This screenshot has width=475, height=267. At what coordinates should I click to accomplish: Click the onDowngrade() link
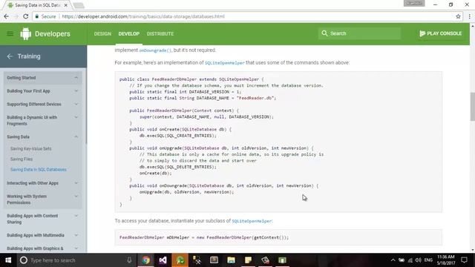(155, 50)
